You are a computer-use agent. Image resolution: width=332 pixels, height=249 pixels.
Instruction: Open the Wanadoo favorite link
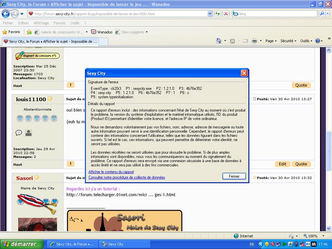tap(102, 32)
